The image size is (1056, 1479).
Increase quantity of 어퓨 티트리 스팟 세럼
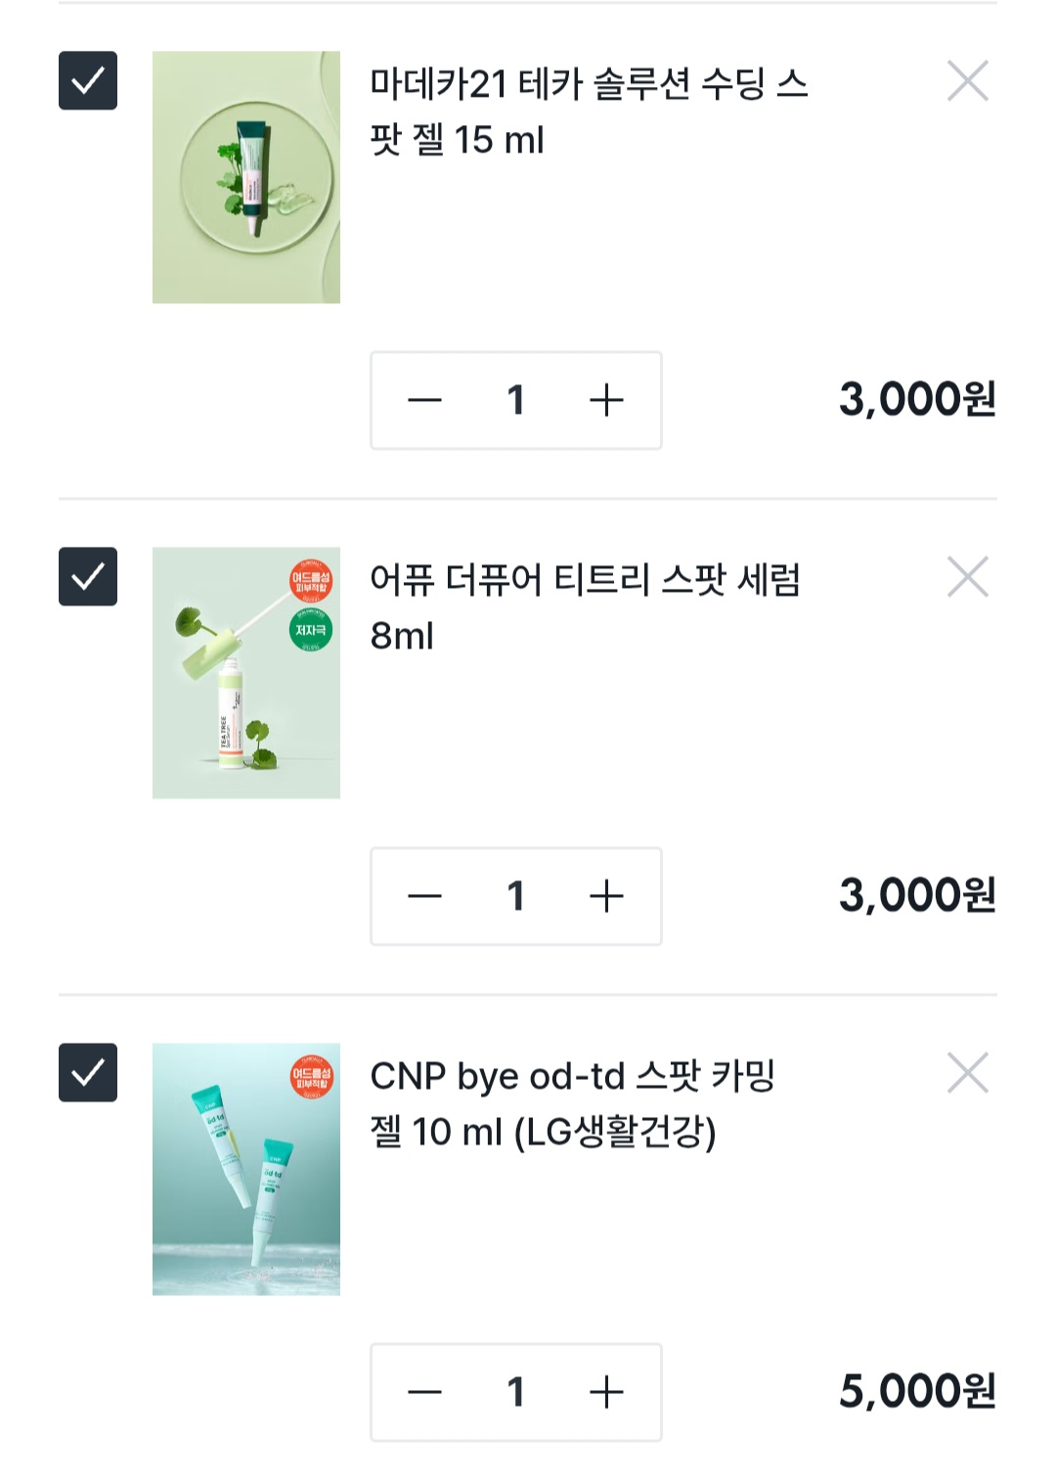[606, 896]
